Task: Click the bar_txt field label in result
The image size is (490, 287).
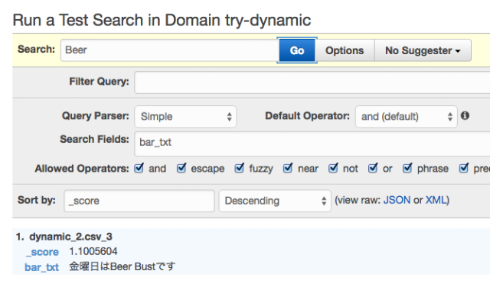Action: pyautogui.click(x=41, y=267)
